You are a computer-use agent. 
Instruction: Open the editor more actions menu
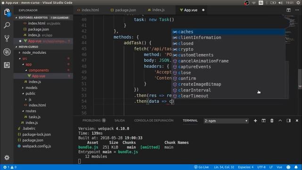(297, 10)
